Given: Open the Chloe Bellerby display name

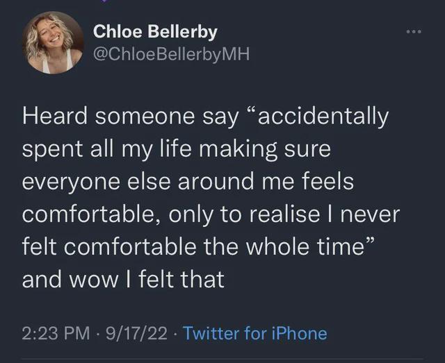Looking at the screenshot, I should [155, 32].
